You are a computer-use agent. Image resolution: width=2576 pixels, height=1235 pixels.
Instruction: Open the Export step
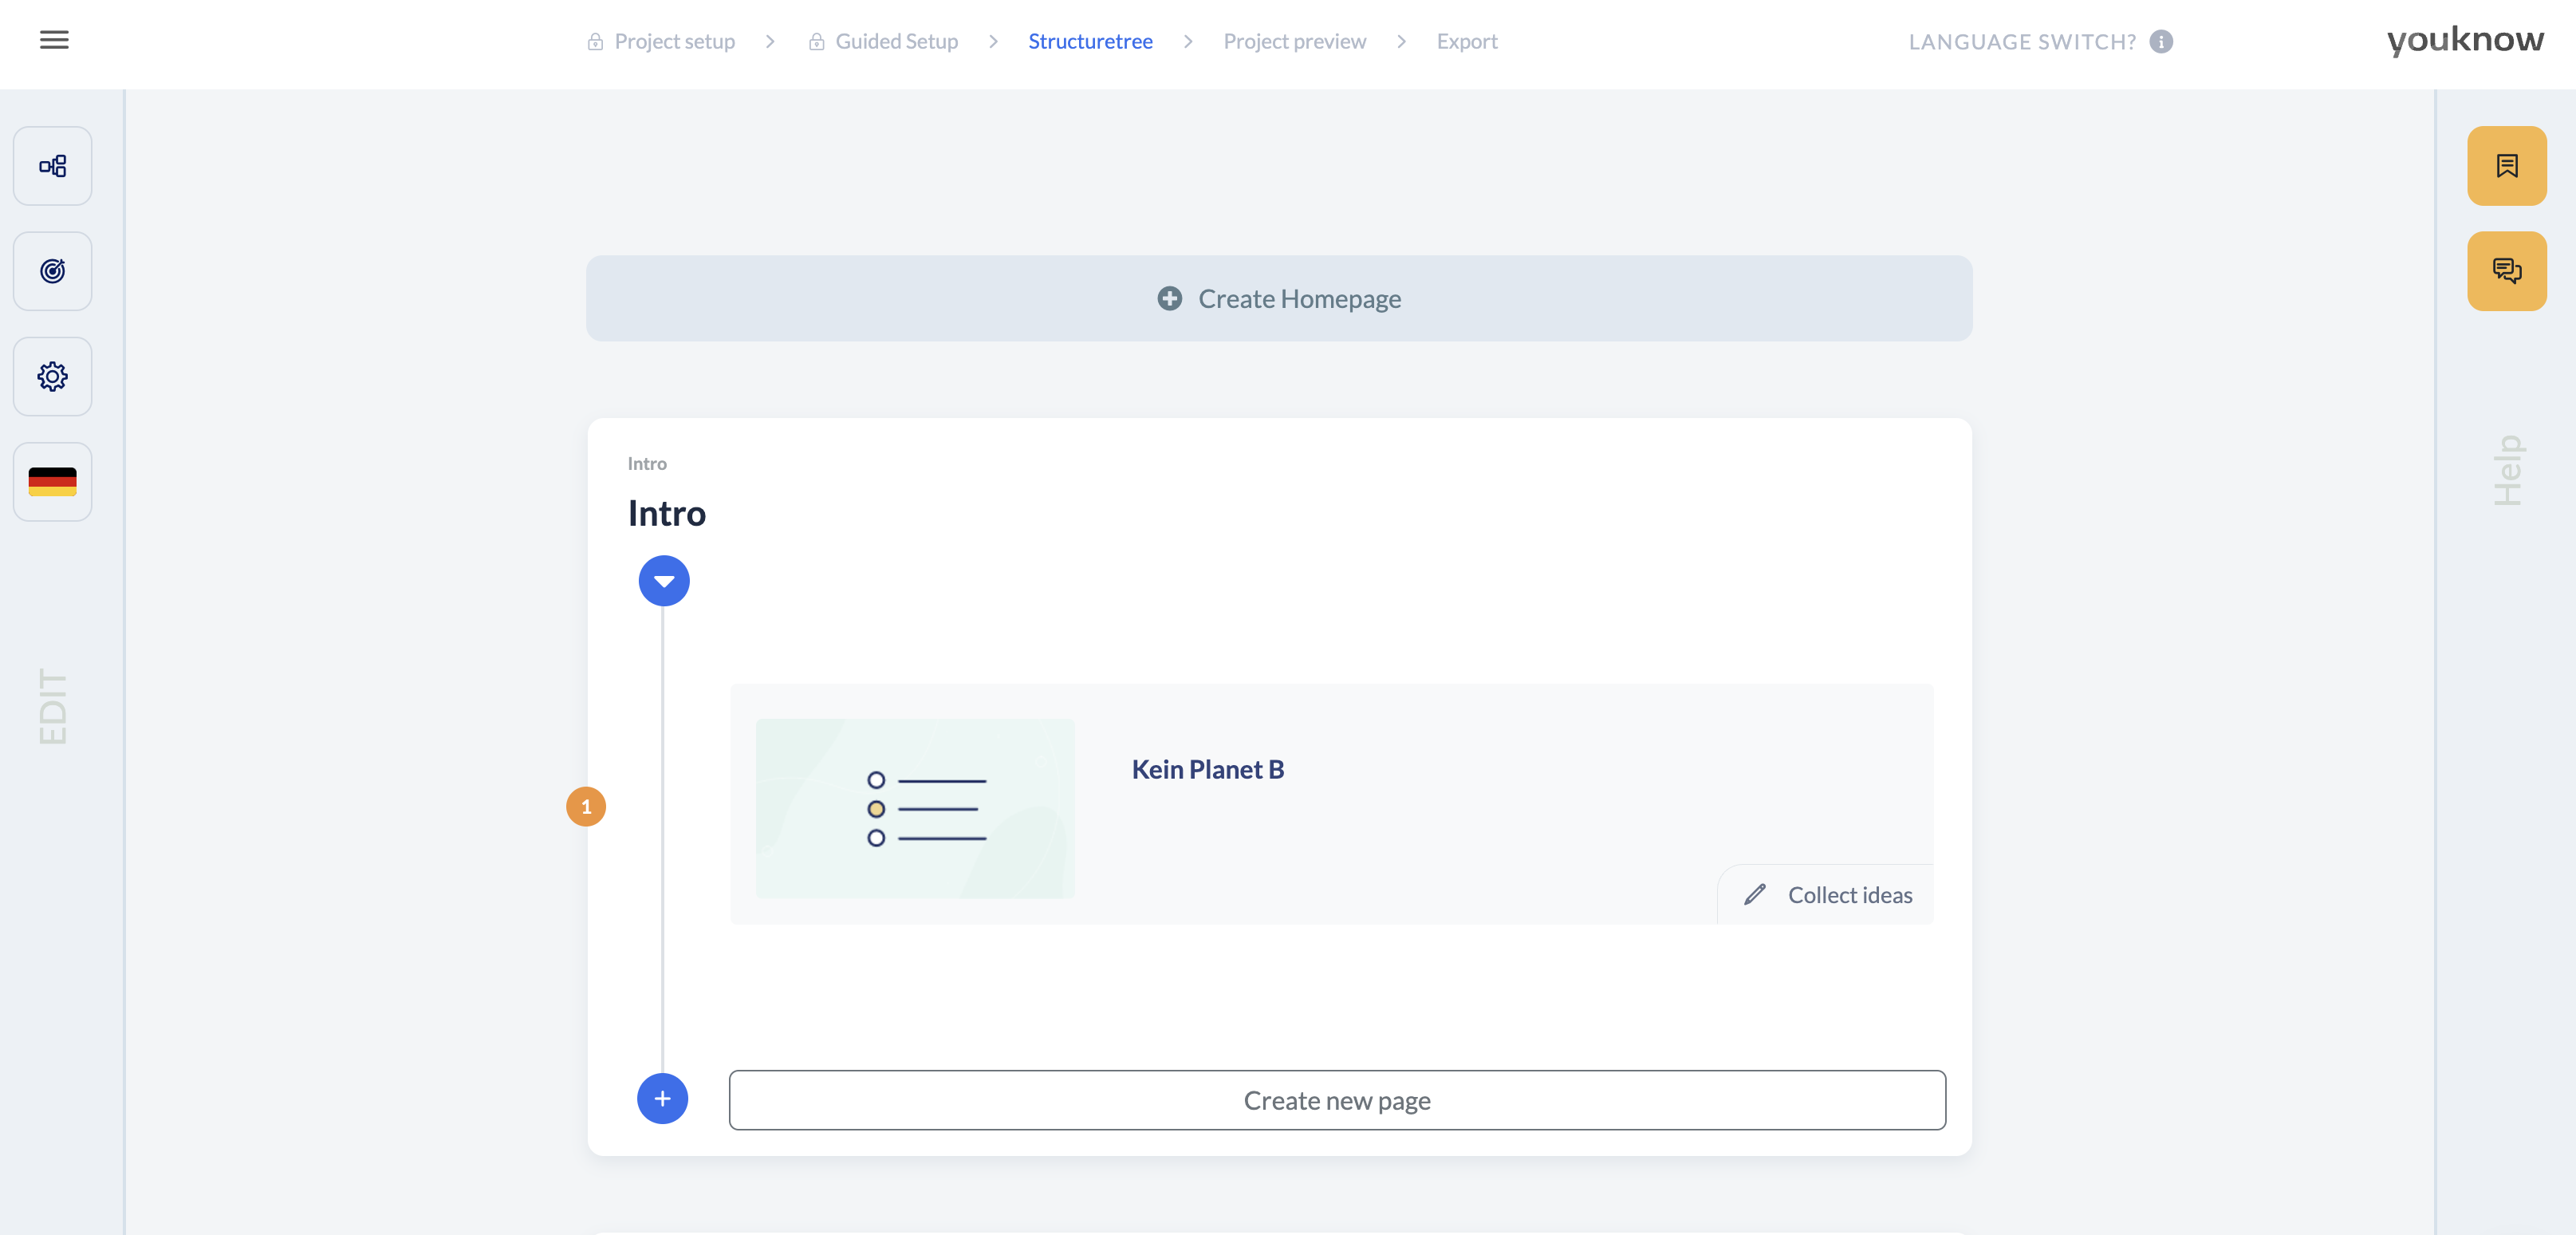1466,42
